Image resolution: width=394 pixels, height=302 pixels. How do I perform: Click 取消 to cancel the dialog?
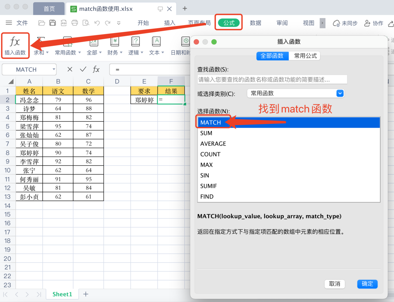[335, 284]
